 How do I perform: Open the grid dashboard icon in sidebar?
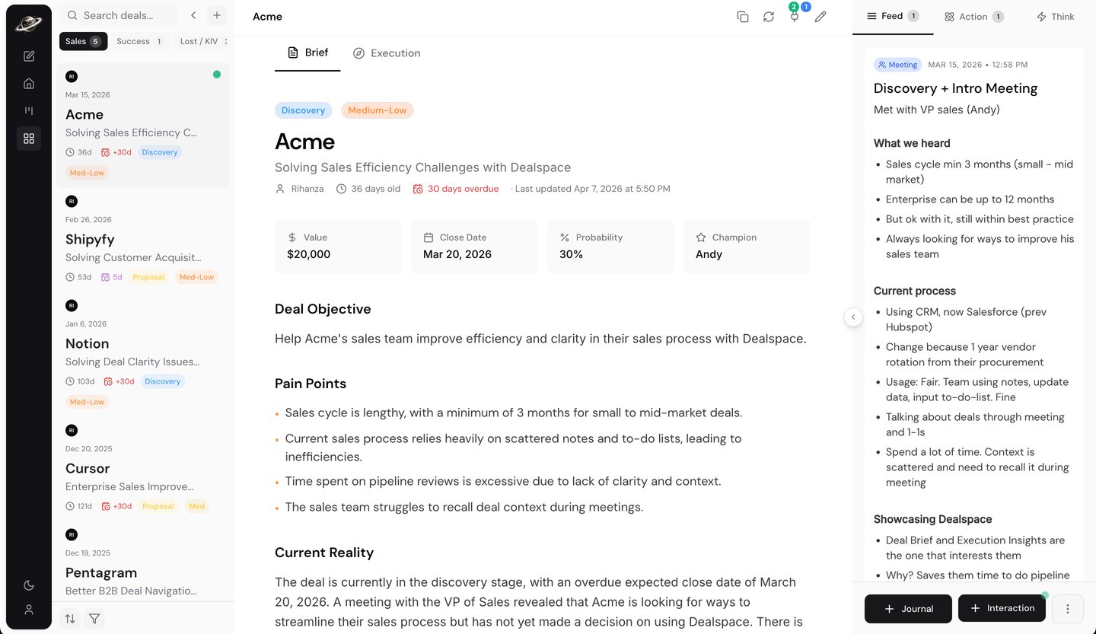(x=29, y=139)
